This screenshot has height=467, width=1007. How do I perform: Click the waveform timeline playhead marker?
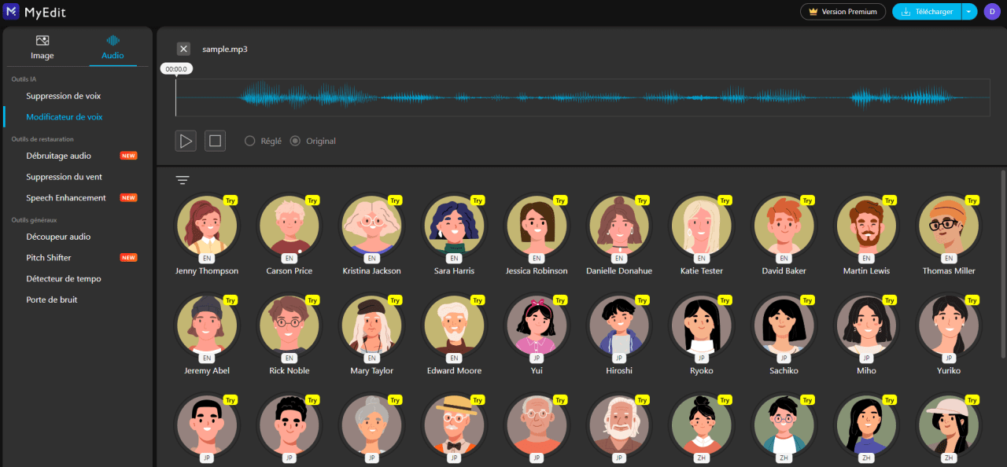tap(176, 69)
